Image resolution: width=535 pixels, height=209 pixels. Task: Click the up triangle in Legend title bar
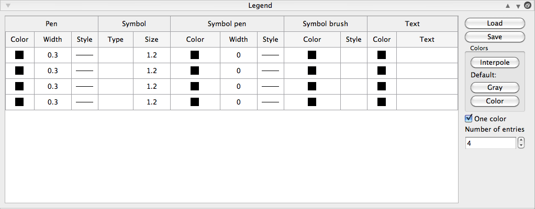pos(508,6)
